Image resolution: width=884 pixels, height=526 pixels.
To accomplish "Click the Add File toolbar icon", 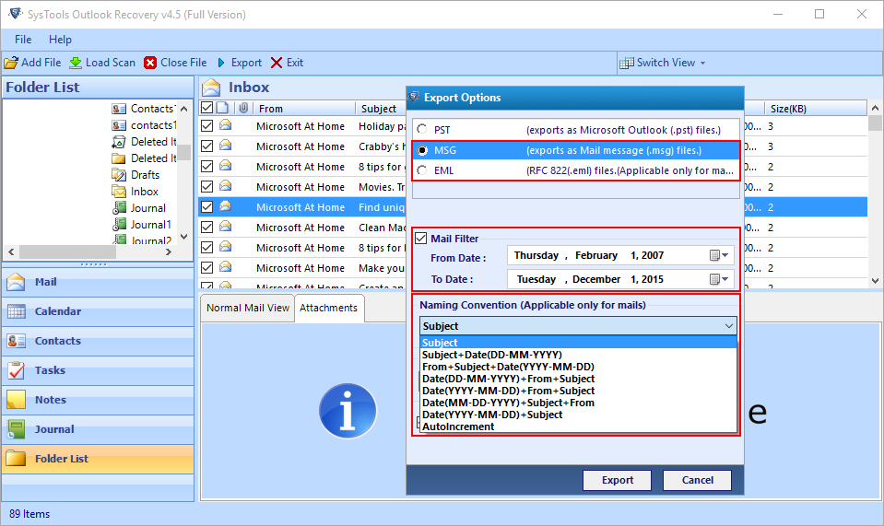I will pos(11,63).
